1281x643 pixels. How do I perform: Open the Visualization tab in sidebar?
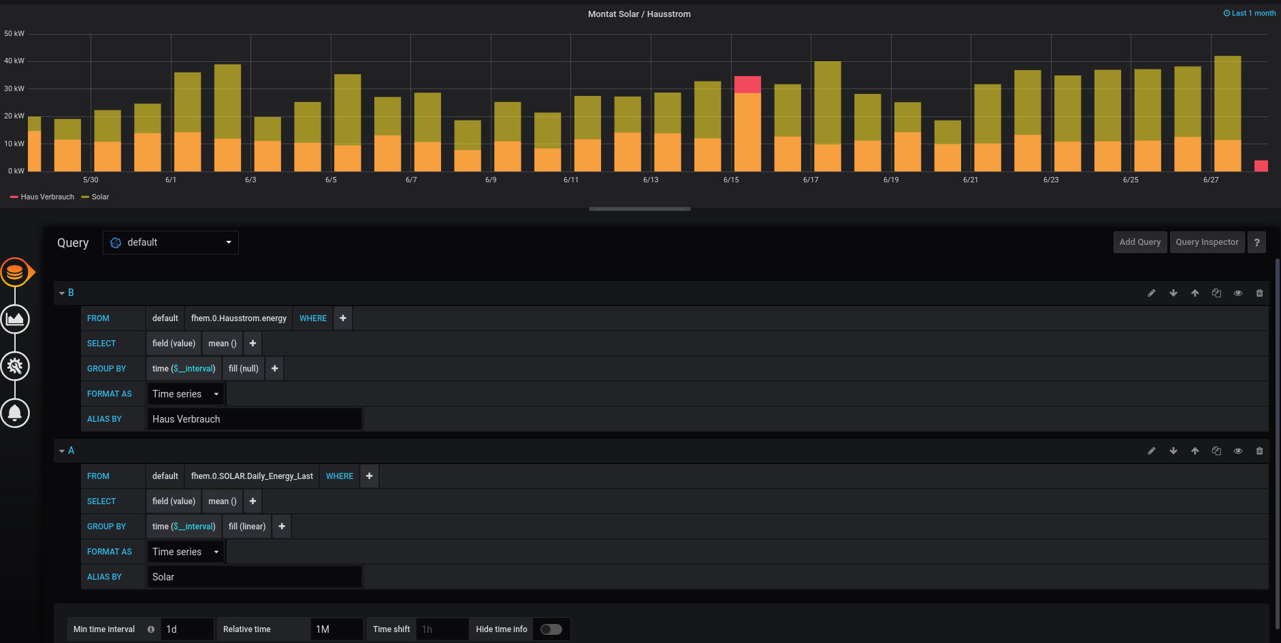tap(15, 319)
